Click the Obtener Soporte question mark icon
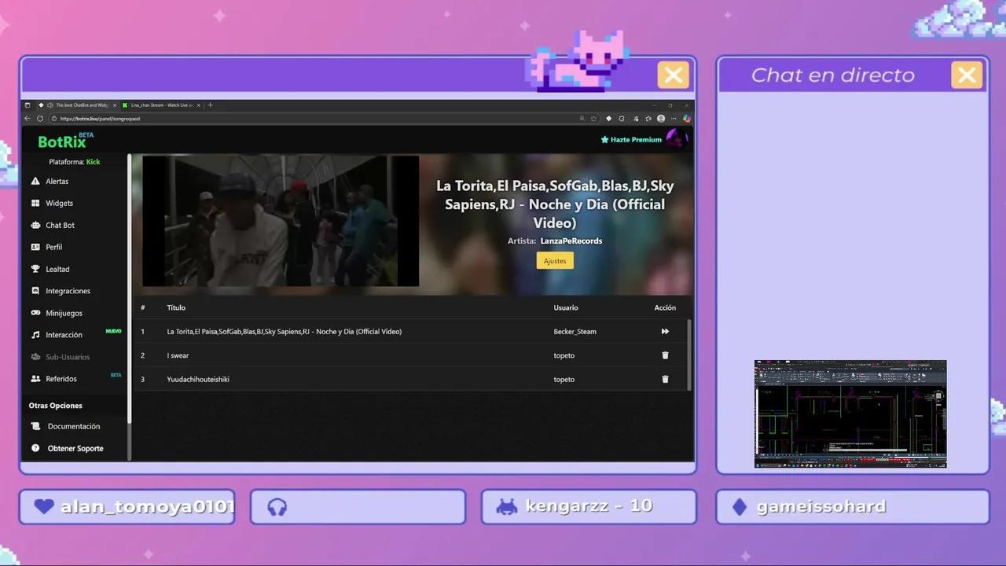 pos(35,448)
